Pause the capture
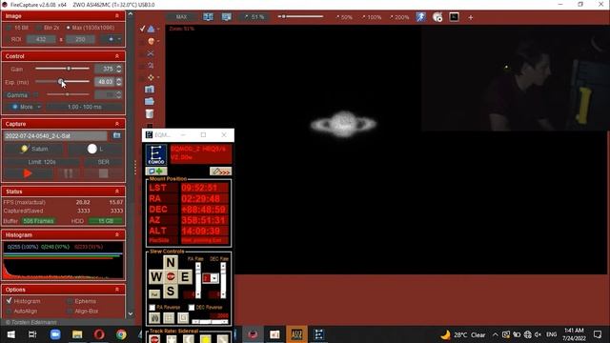610x343 pixels. 69,173
